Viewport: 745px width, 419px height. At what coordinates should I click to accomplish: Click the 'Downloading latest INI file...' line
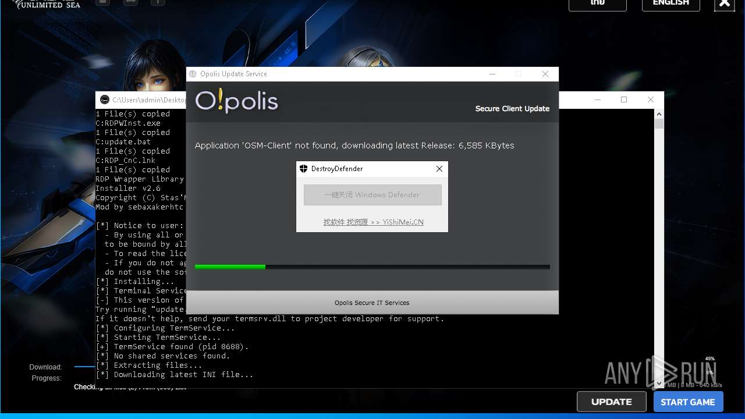(x=175, y=375)
